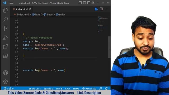The image size is (169, 95).
Task: Click the feedback icon in status bar
Action: [x=101, y=88]
